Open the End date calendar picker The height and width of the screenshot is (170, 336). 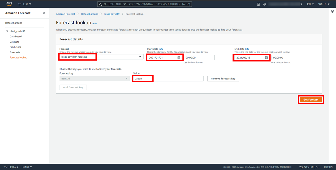(266, 58)
